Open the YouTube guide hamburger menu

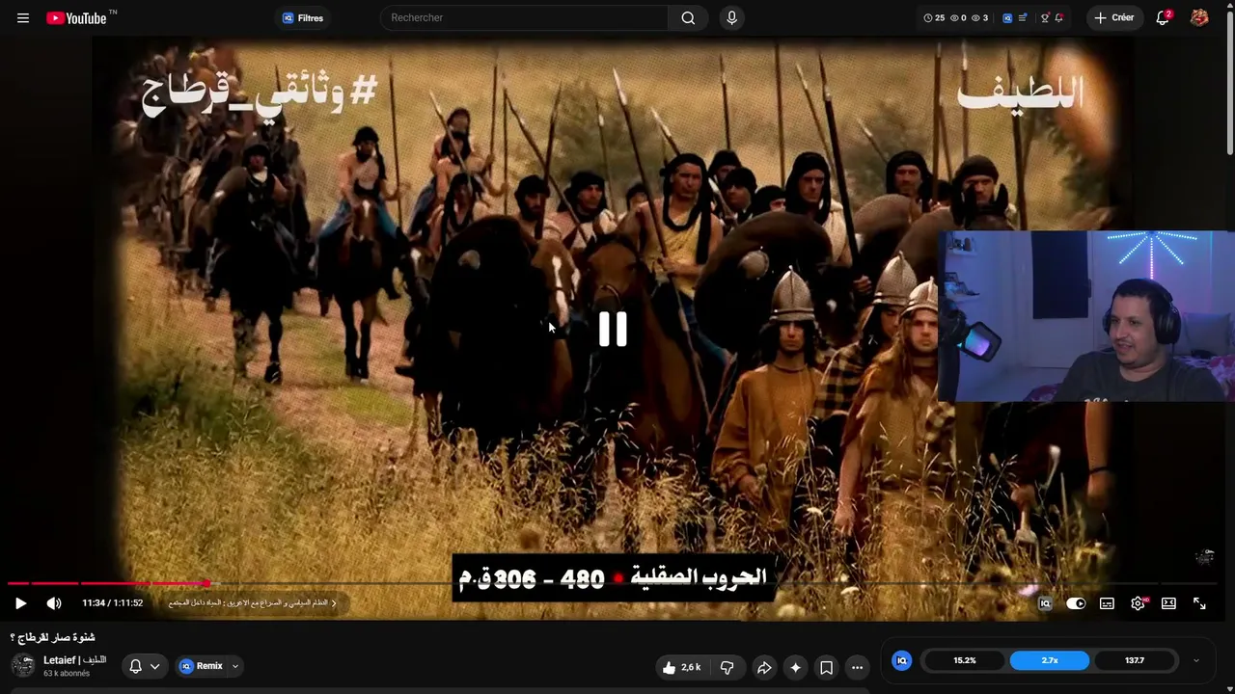(23, 18)
